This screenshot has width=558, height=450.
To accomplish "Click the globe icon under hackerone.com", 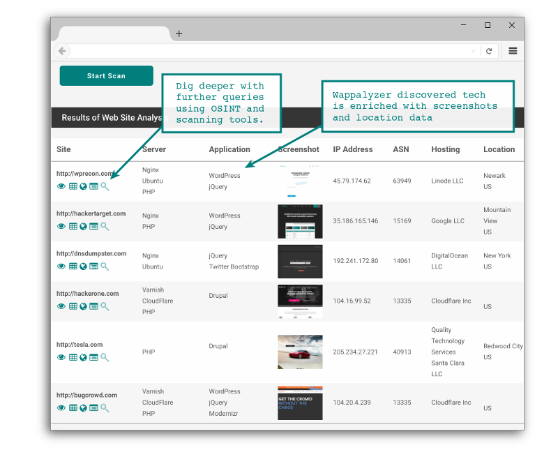I will (x=83, y=306).
